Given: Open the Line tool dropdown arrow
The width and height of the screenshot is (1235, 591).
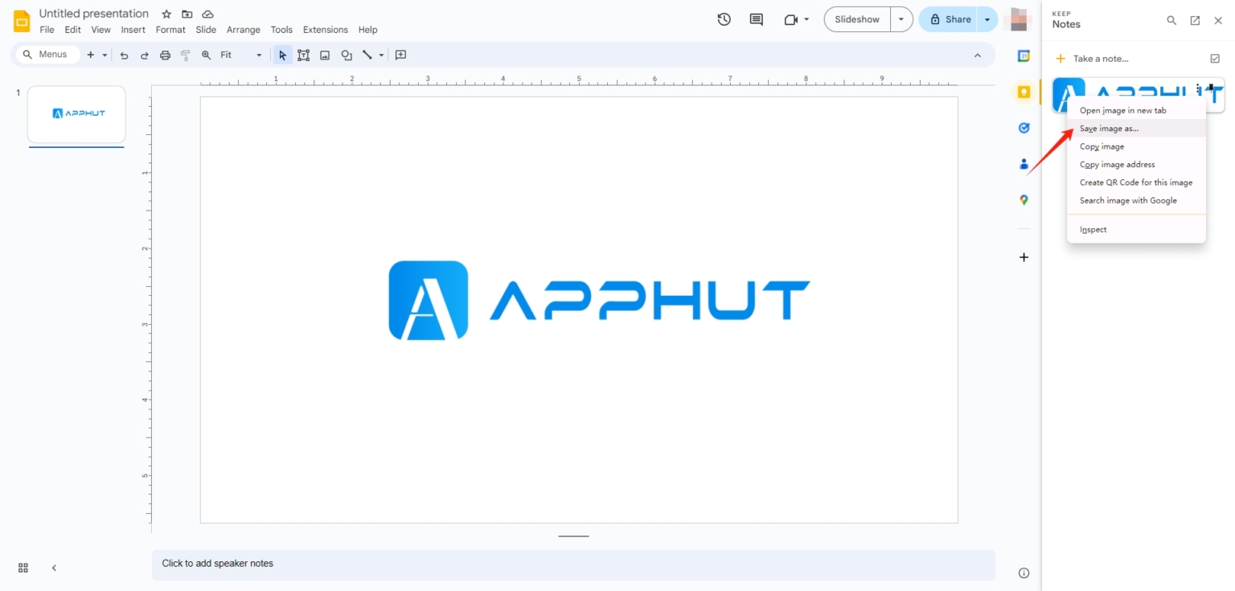Looking at the screenshot, I should 380,55.
